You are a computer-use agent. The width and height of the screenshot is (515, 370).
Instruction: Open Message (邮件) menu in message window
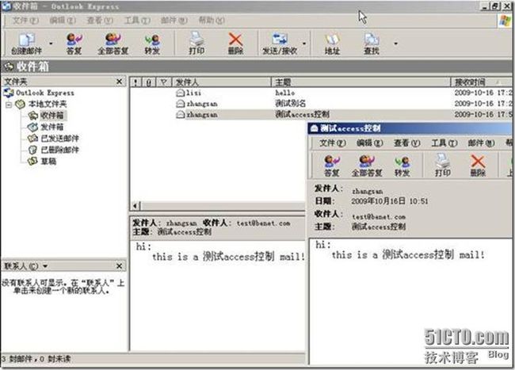point(481,143)
